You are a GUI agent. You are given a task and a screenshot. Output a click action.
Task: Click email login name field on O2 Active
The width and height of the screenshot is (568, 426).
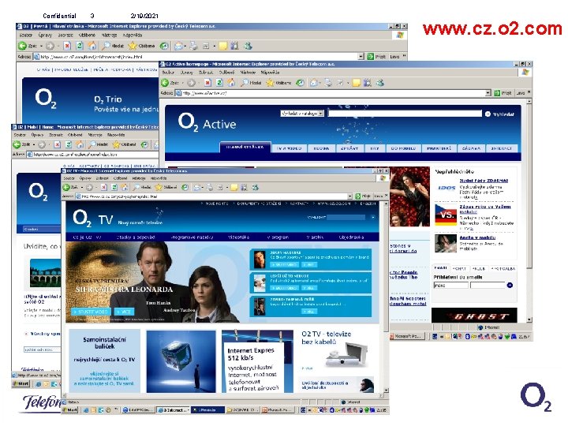click(x=450, y=286)
